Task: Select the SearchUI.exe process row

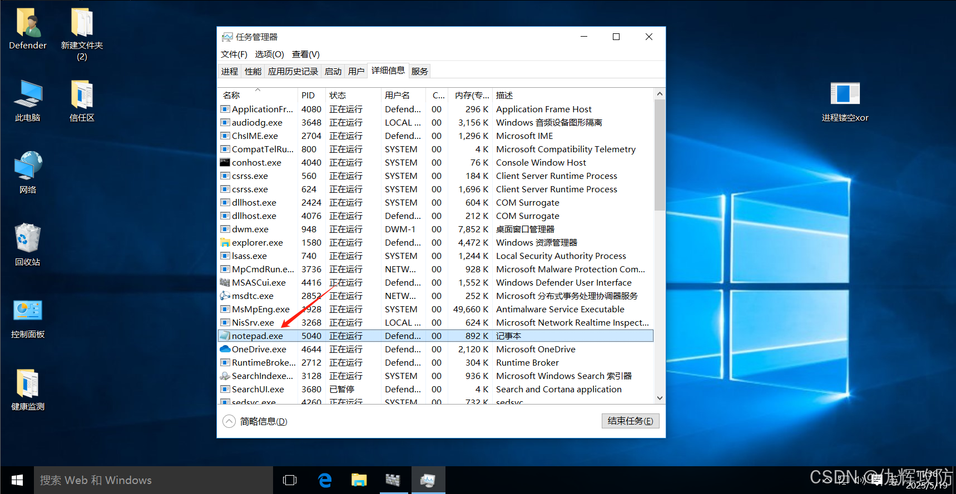Action: (x=435, y=389)
